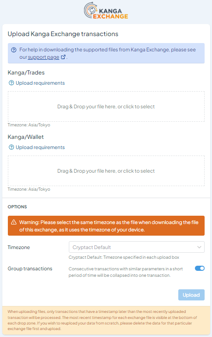
Task: Click the external link icon beside support page
Action: click(63, 57)
